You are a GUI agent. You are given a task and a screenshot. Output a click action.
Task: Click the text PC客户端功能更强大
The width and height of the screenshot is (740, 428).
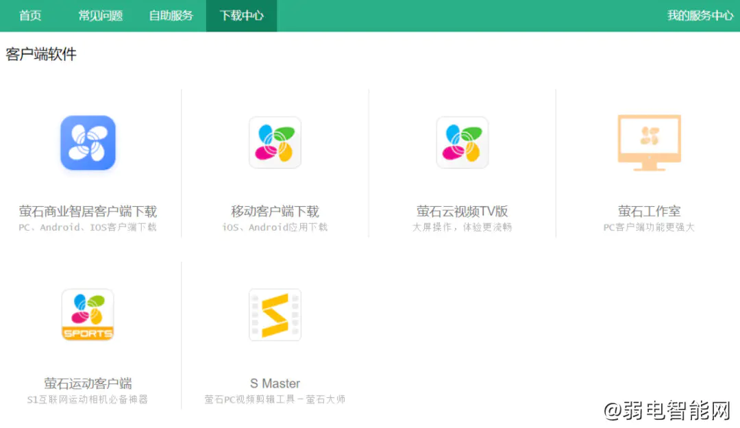pyautogui.click(x=650, y=227)
